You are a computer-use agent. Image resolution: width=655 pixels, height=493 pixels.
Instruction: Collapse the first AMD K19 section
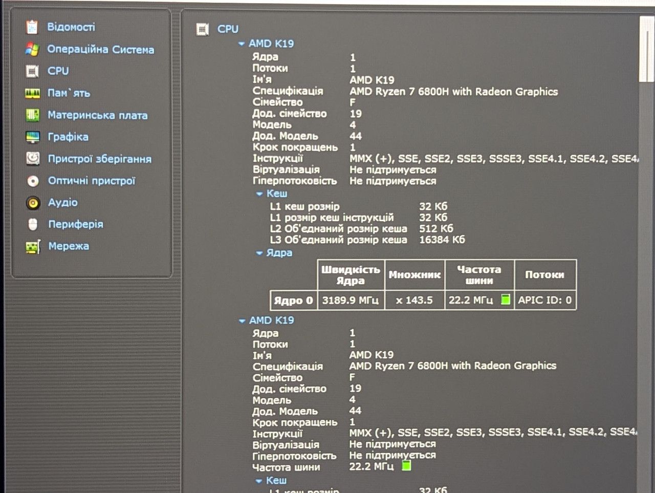click(x=242, y=44)
